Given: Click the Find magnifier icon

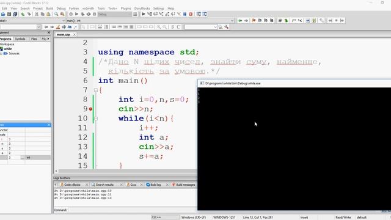Looking at the screenshot, I should [x=56, y=14].
